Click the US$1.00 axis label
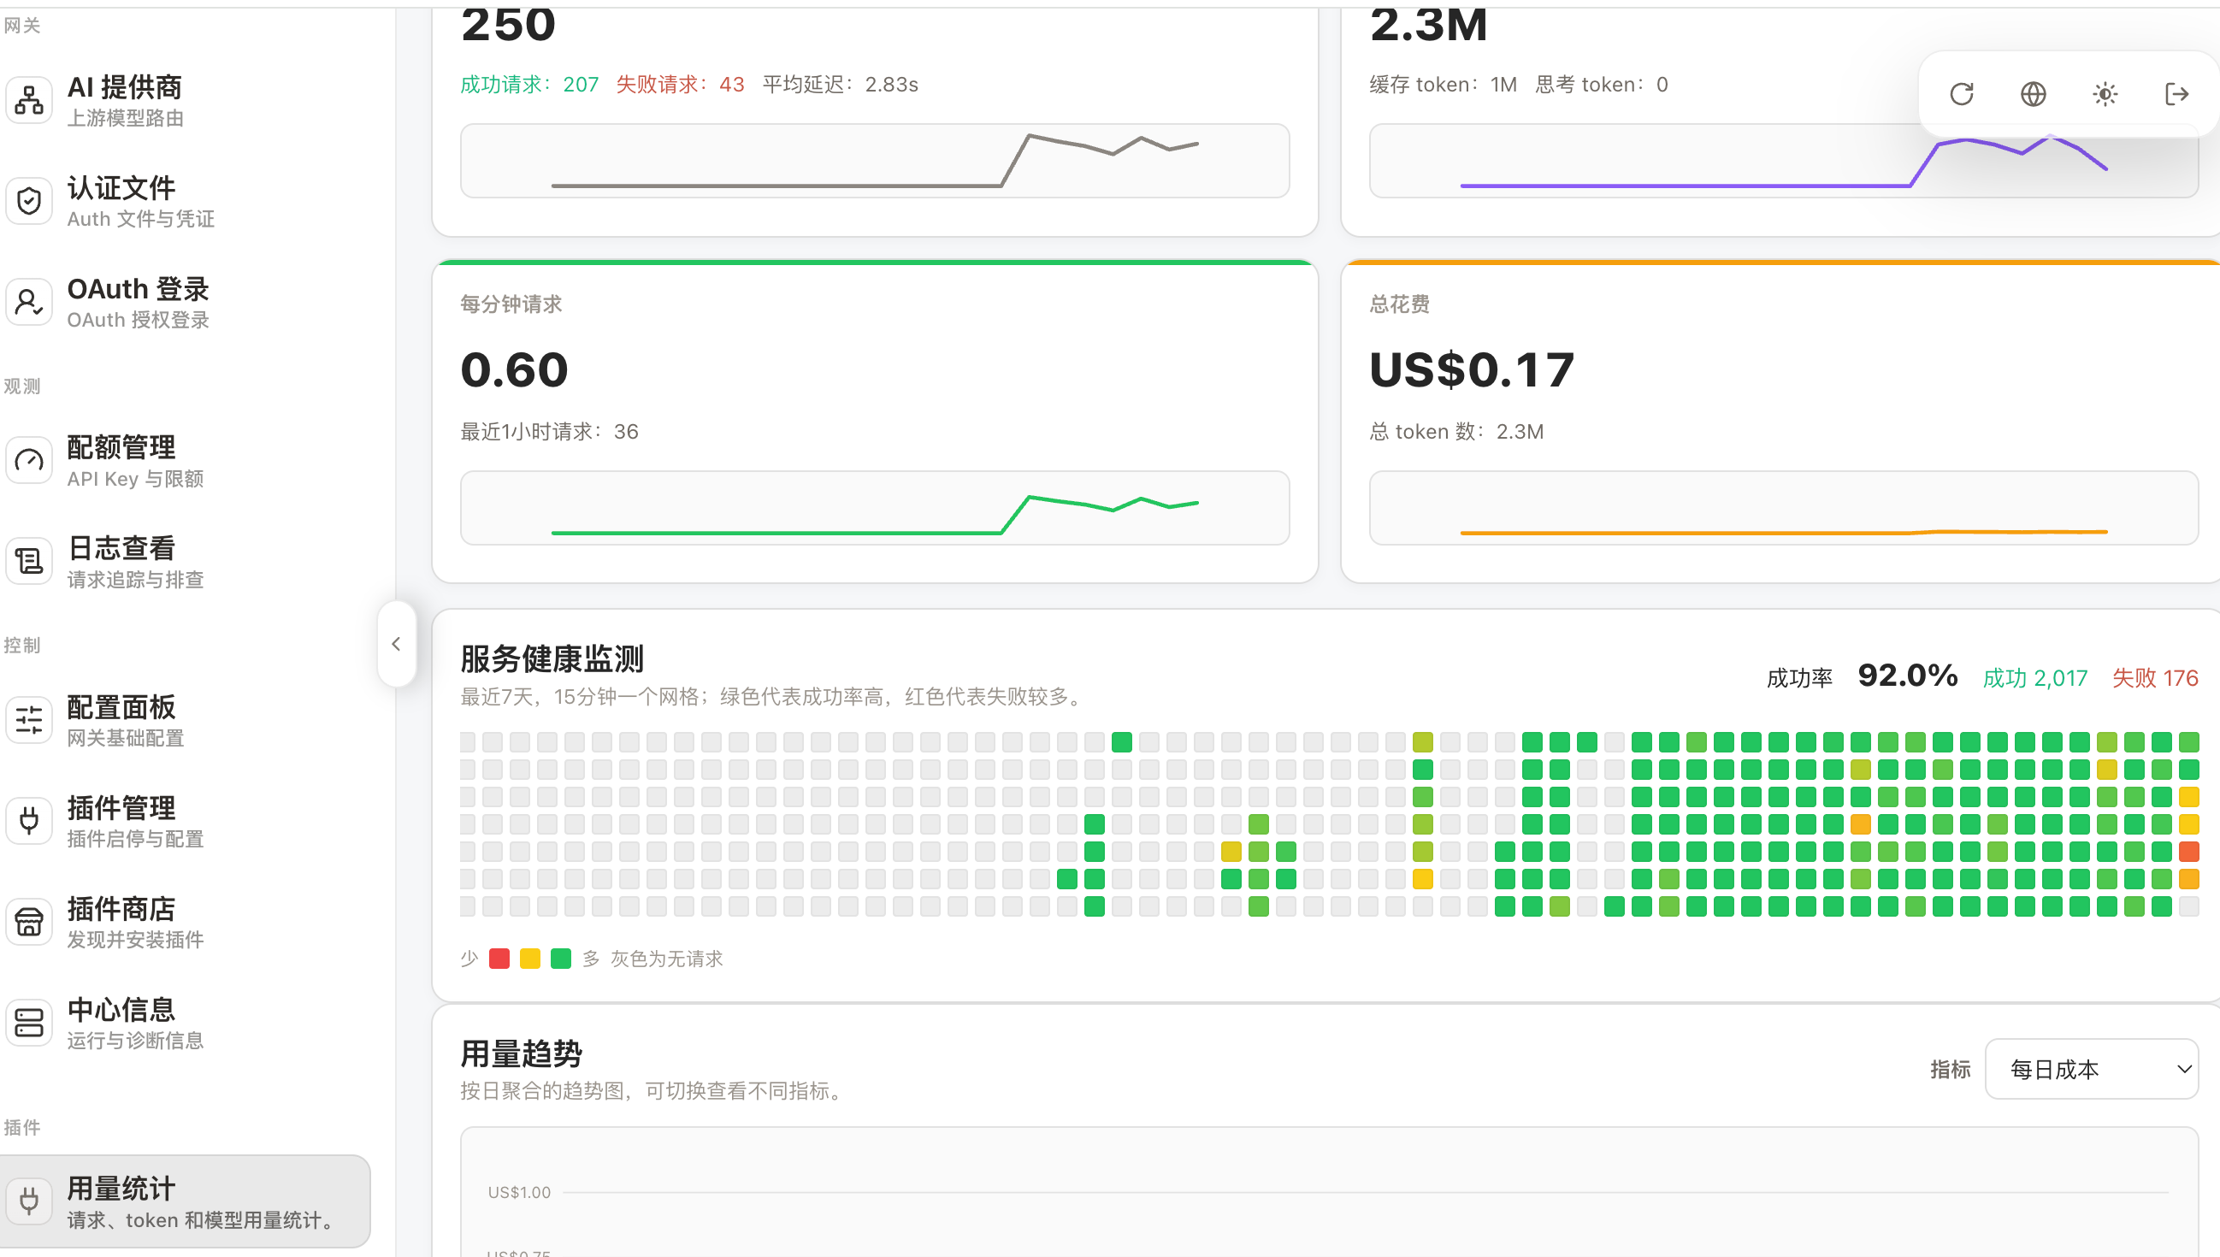This screenshot has width=2220, height=1257. coord(519,1192)
